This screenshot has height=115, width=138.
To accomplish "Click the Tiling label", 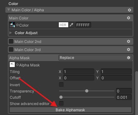I will [x=15, y=72].
